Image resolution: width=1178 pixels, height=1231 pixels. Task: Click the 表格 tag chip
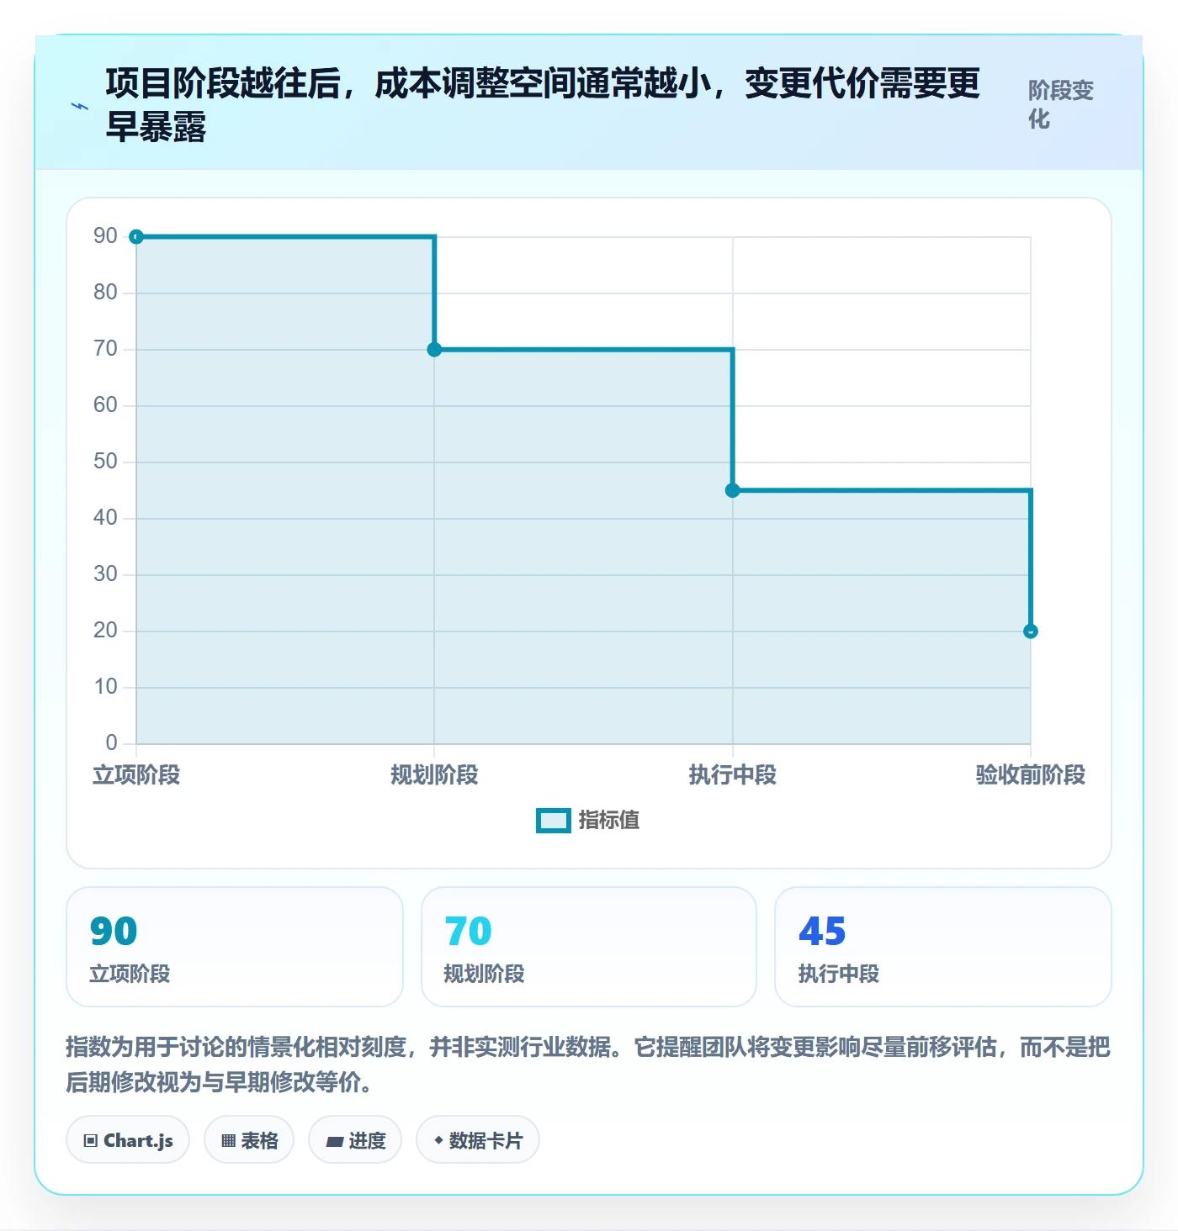click(x=249, y=1140)
